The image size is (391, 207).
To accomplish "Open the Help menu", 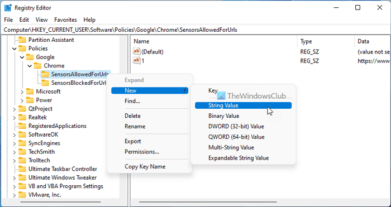I will pos(89,20).
